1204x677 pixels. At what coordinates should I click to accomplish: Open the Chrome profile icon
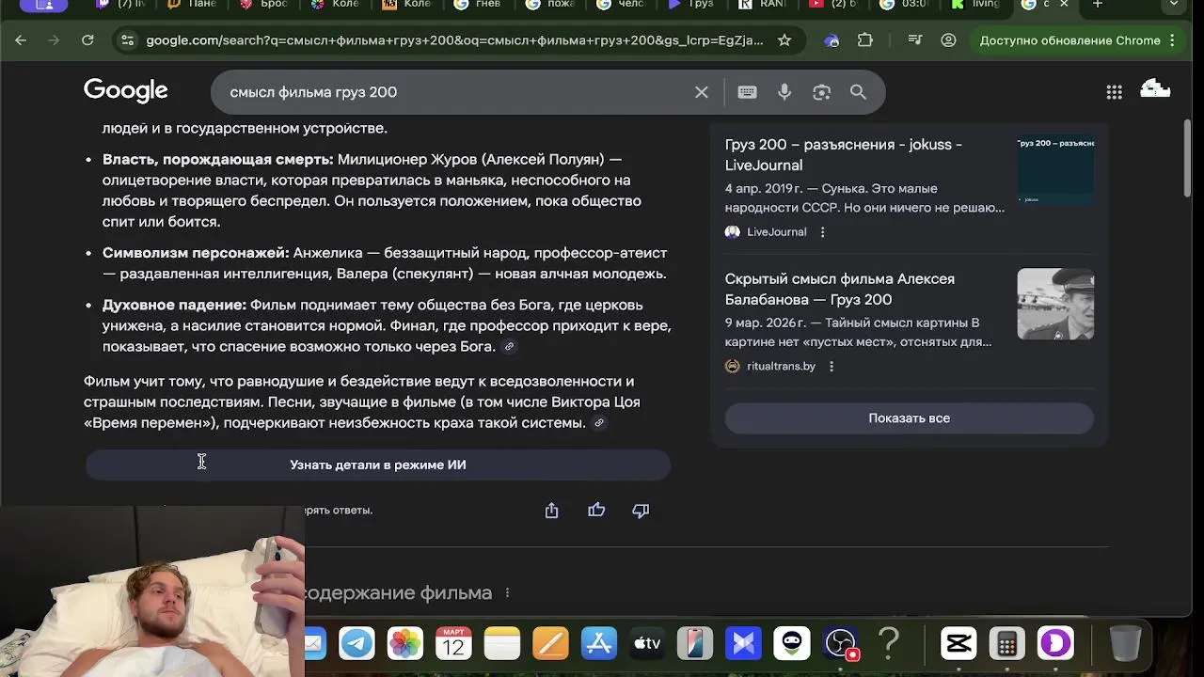948,40
